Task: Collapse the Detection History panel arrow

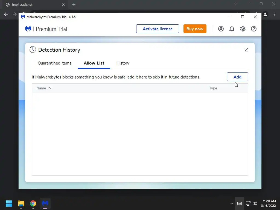Action: (246, 50)
